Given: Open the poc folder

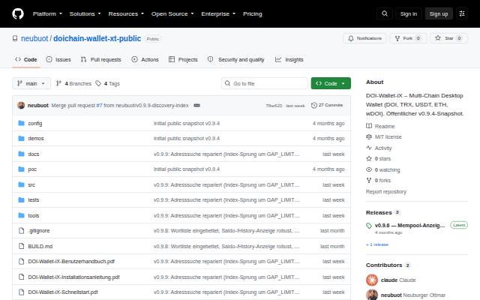Looking at the screenshot, I should coord(32,169).
